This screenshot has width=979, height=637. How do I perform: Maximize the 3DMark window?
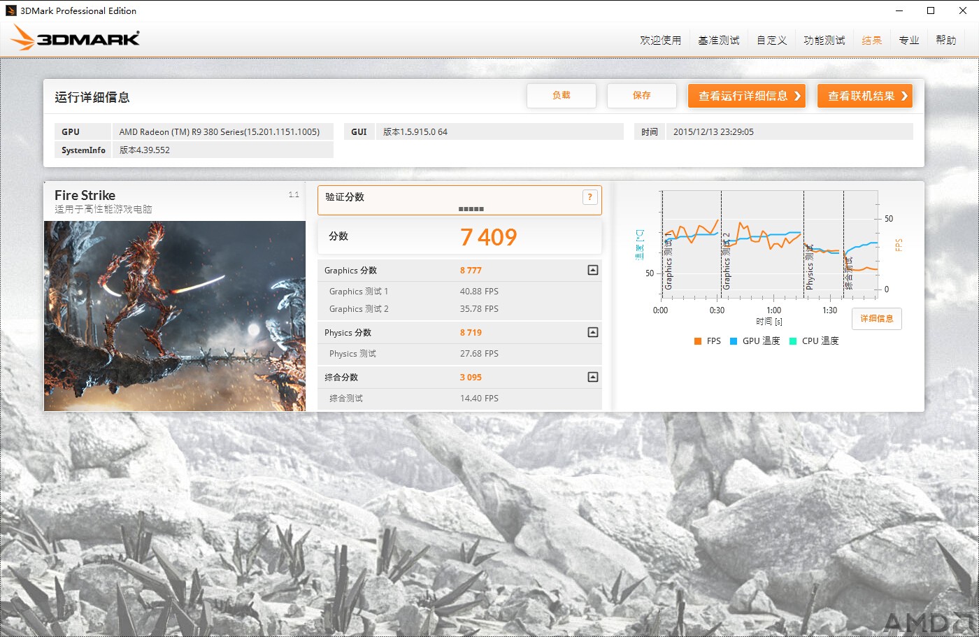click(x=931, y=10)
